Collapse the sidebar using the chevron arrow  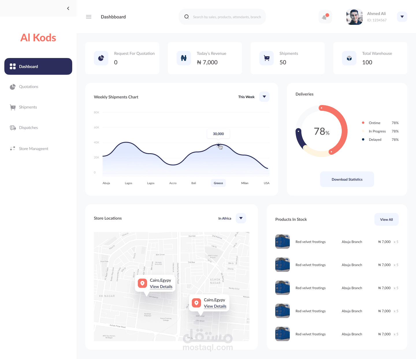pos(68,8)
